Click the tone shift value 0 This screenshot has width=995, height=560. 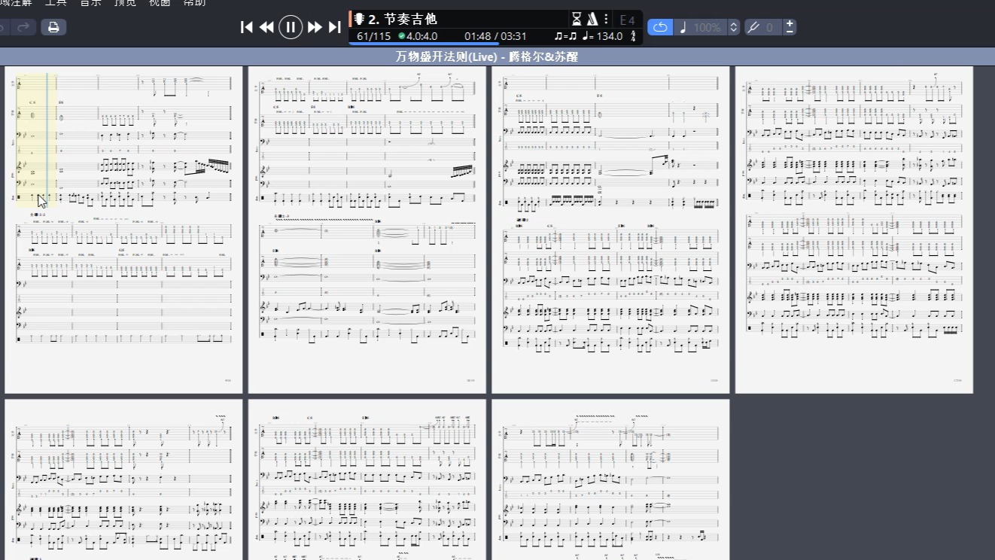(x=769, y=27)
